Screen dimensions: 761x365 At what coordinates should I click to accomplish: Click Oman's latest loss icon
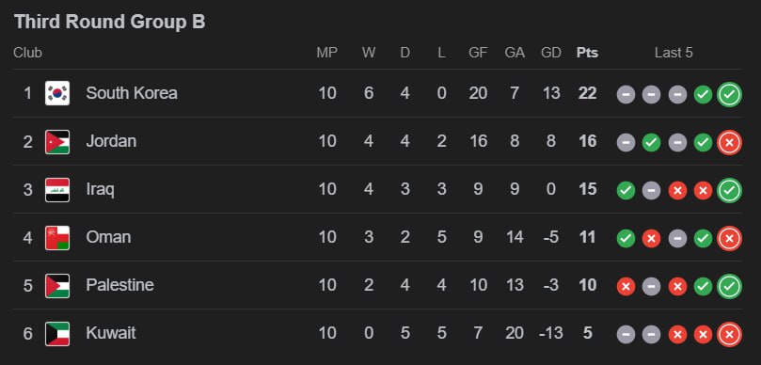coord(729,238)
